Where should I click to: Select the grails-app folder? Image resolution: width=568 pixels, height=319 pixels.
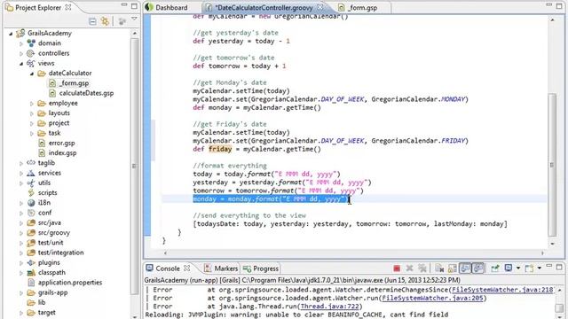[52, 292]
